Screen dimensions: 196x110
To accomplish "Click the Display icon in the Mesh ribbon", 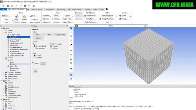I will pyautogui.click(x=3, y=16).
